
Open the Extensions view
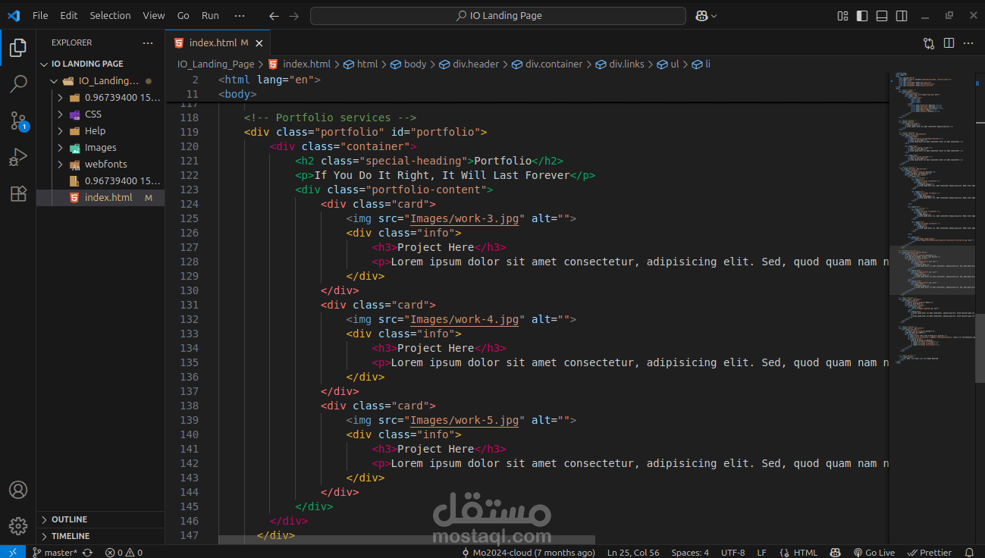click(x=18, y=193)
